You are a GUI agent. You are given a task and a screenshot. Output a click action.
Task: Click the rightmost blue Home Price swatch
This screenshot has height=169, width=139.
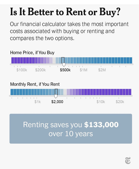(131, 60)
